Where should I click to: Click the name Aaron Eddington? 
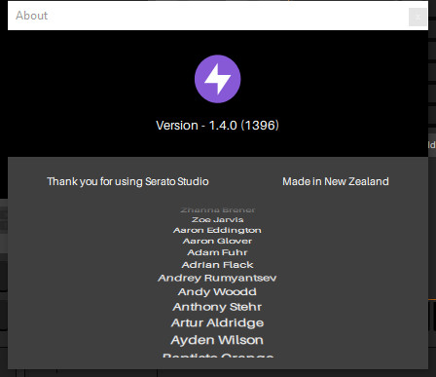tap(217, 230)
